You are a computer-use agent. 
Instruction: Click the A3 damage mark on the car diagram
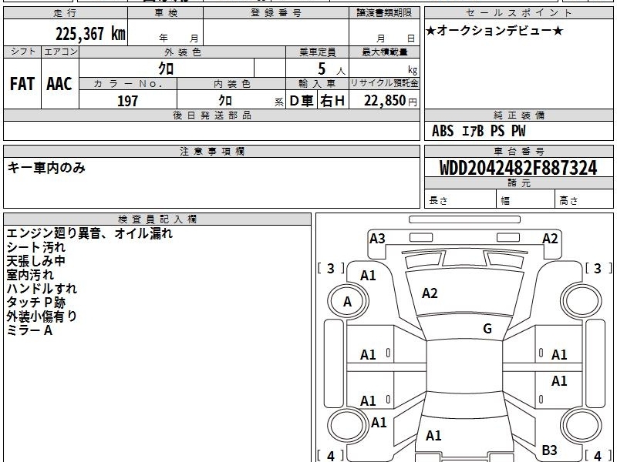[x=377, y=239]
